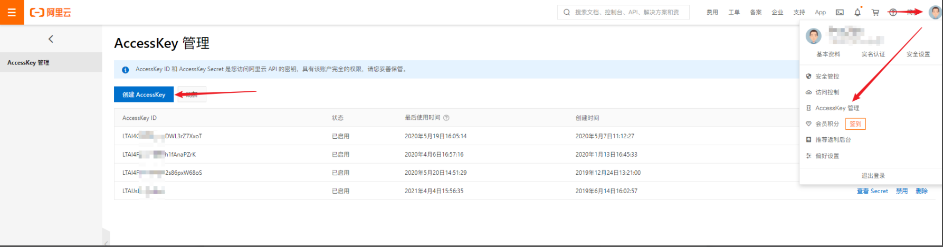Open the 支持 top menu
The image size is (943, 247).
[799, 12]
